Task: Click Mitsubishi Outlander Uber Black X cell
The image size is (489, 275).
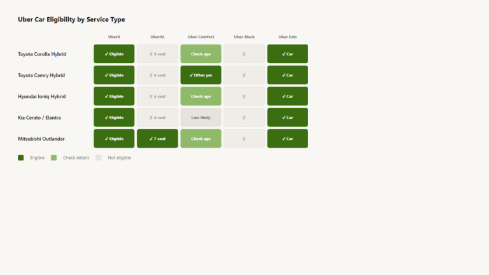Action: [244, 138]
